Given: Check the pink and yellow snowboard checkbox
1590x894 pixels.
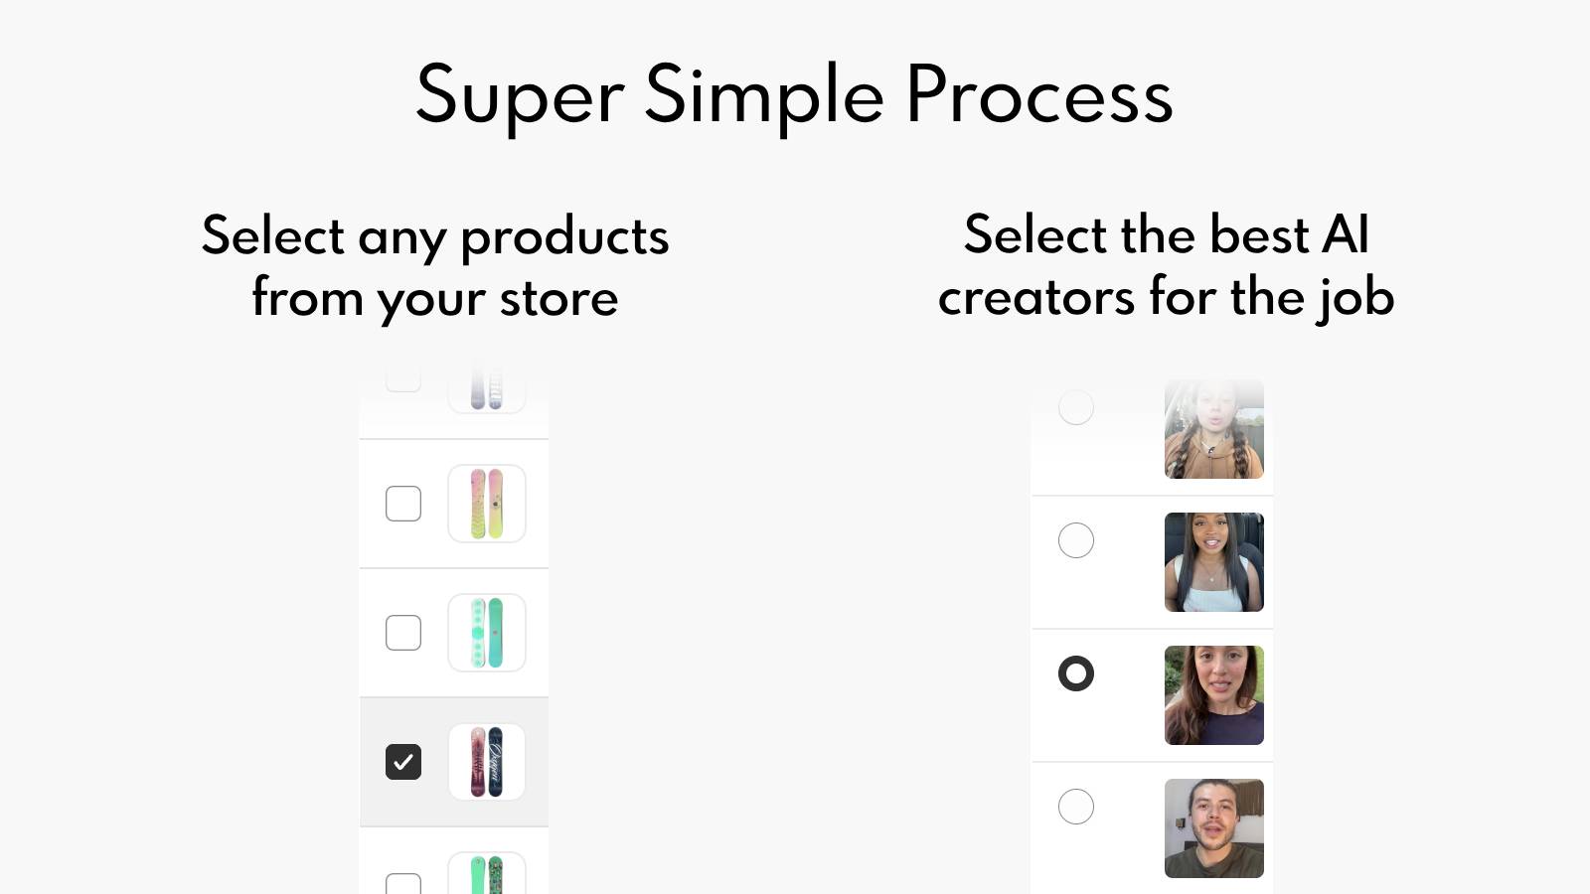Looking at the screenshot, I should 403,504.
